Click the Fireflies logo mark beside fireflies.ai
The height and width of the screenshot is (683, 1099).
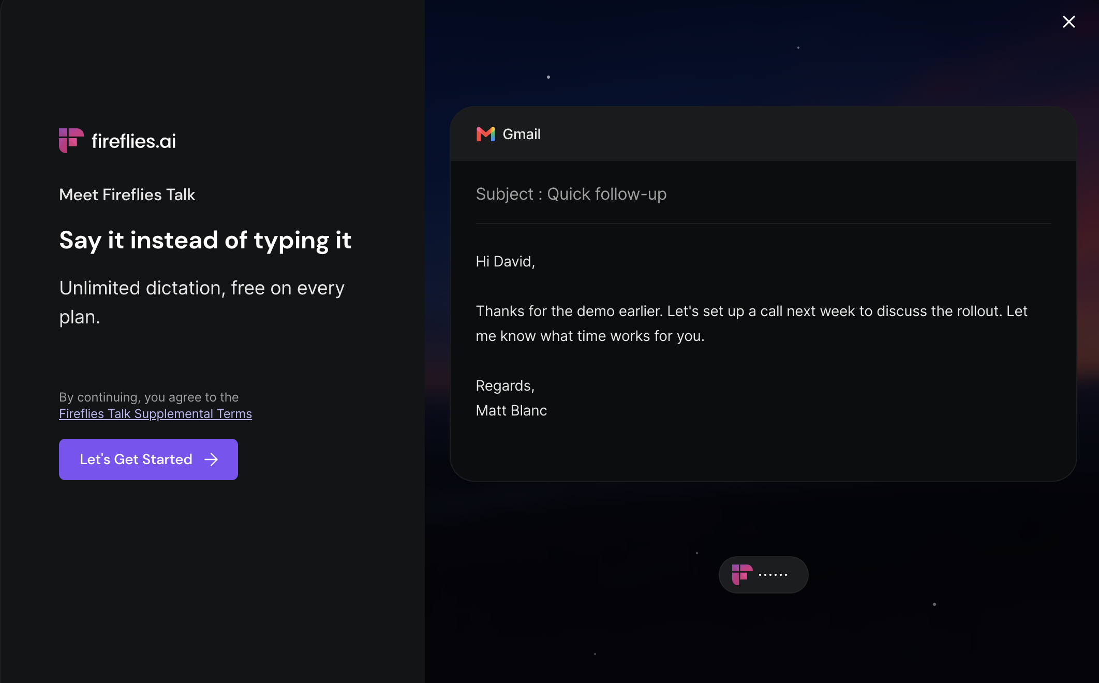tap(71, 141)
